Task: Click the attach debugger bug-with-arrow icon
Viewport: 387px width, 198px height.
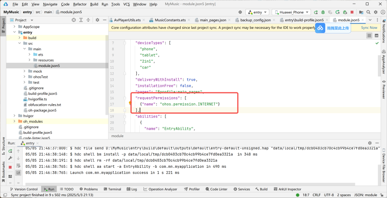Action: coord(345,12)
